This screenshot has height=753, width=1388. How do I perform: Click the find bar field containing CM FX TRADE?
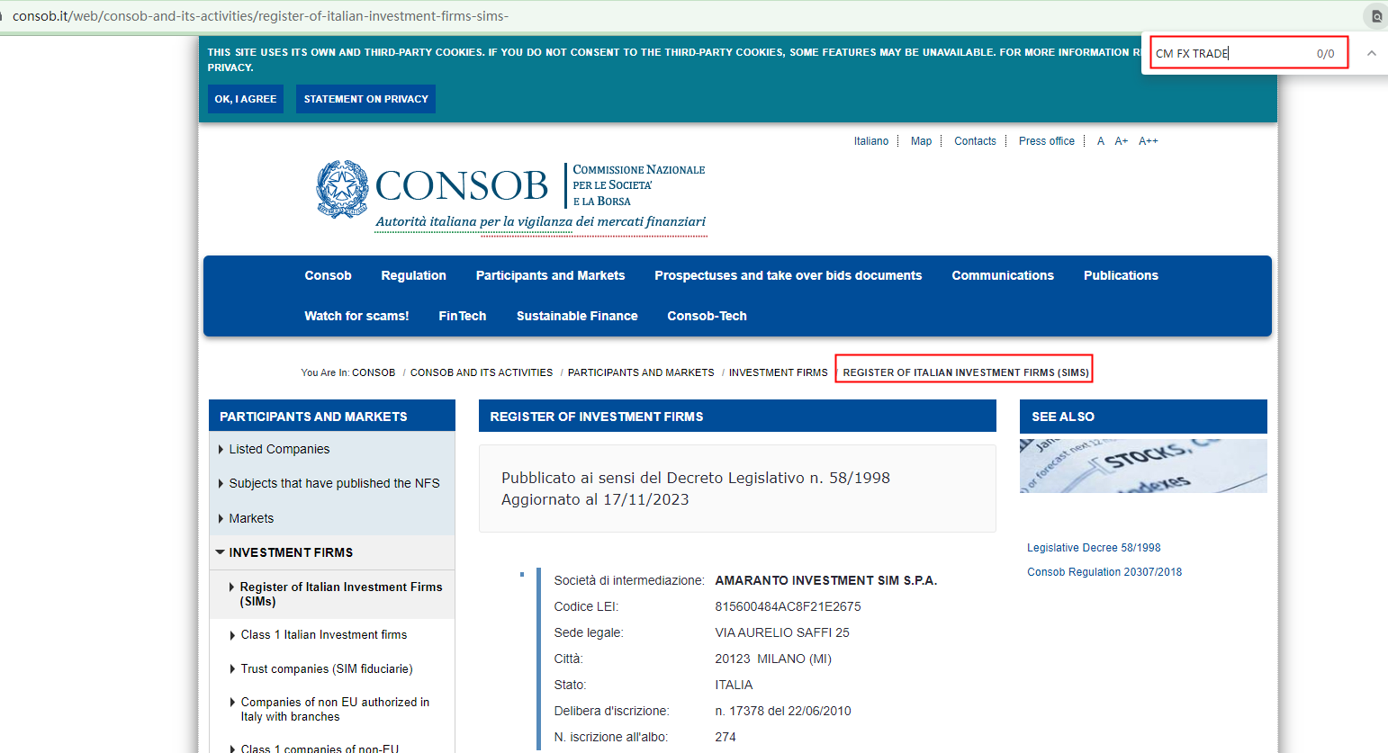1248,53
